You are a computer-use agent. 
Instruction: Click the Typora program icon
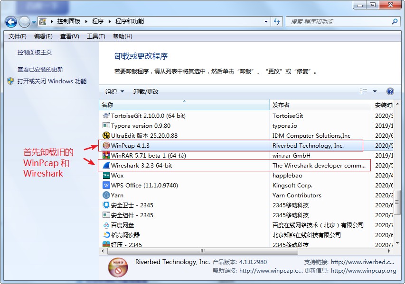(106, 125)
